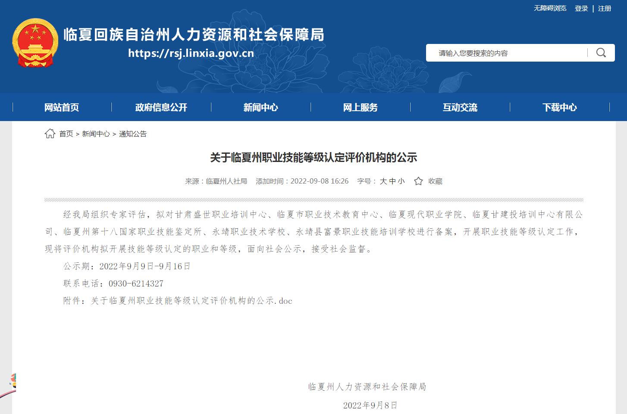The width and height of the screenshot is (627, 414).
Task: Select 互动交流 in navigation bar
Action: tap(460, 107)
